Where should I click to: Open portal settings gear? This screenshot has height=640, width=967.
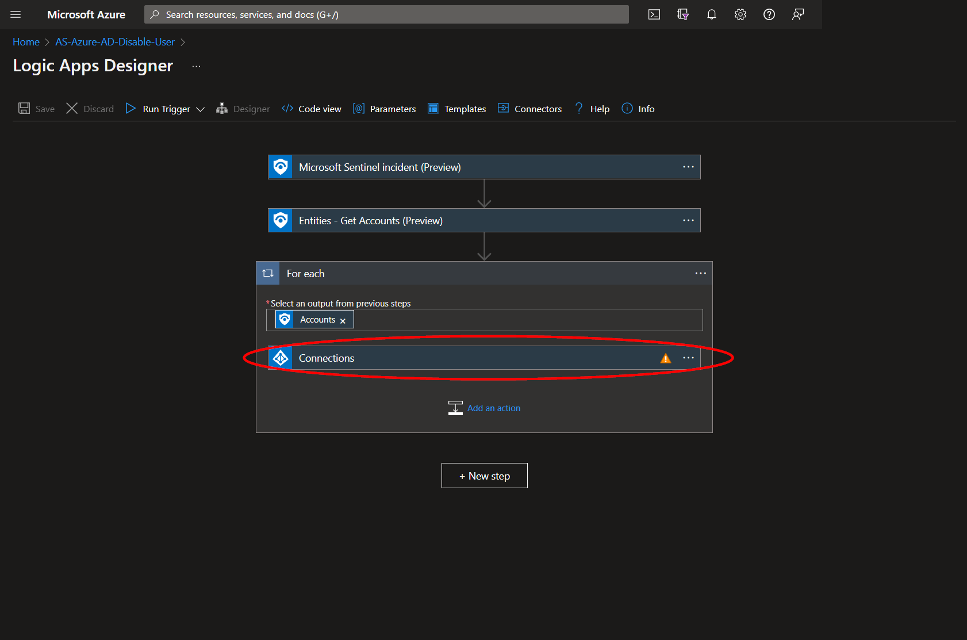[740, 14]
